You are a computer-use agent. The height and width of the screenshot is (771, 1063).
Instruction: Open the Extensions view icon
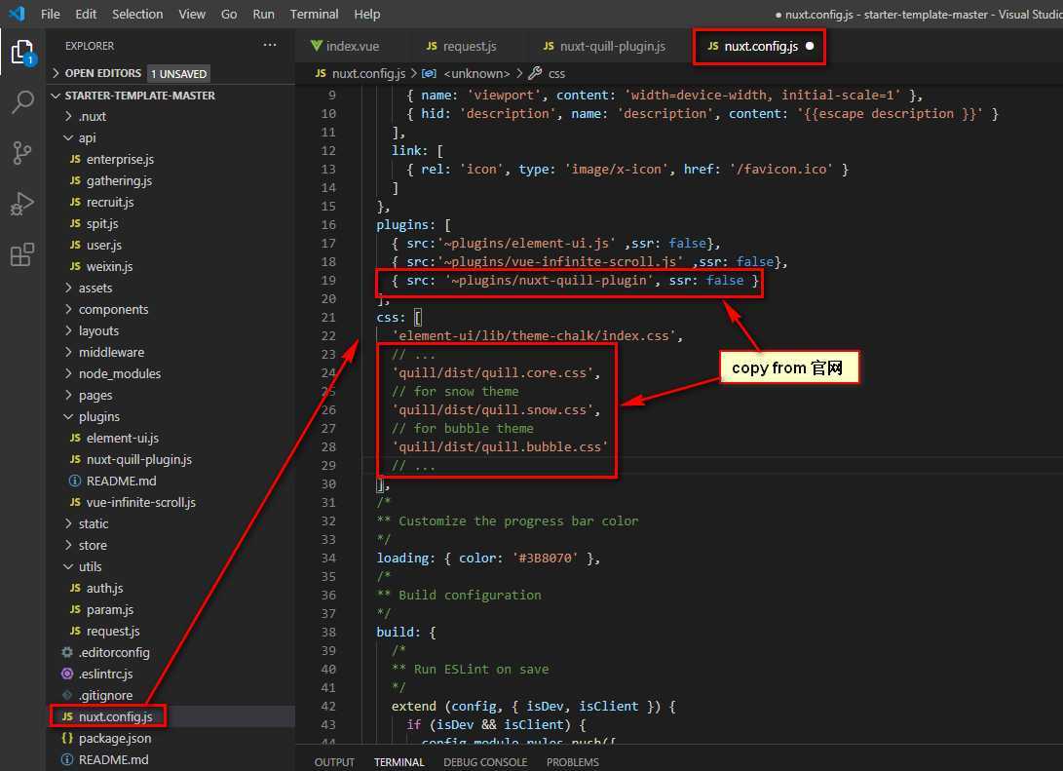pyautogui.click(x=22, y=254)
